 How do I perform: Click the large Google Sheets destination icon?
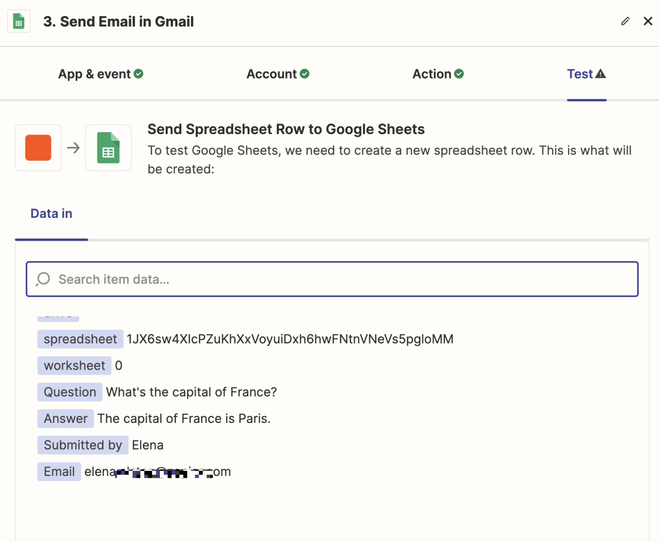108,148
